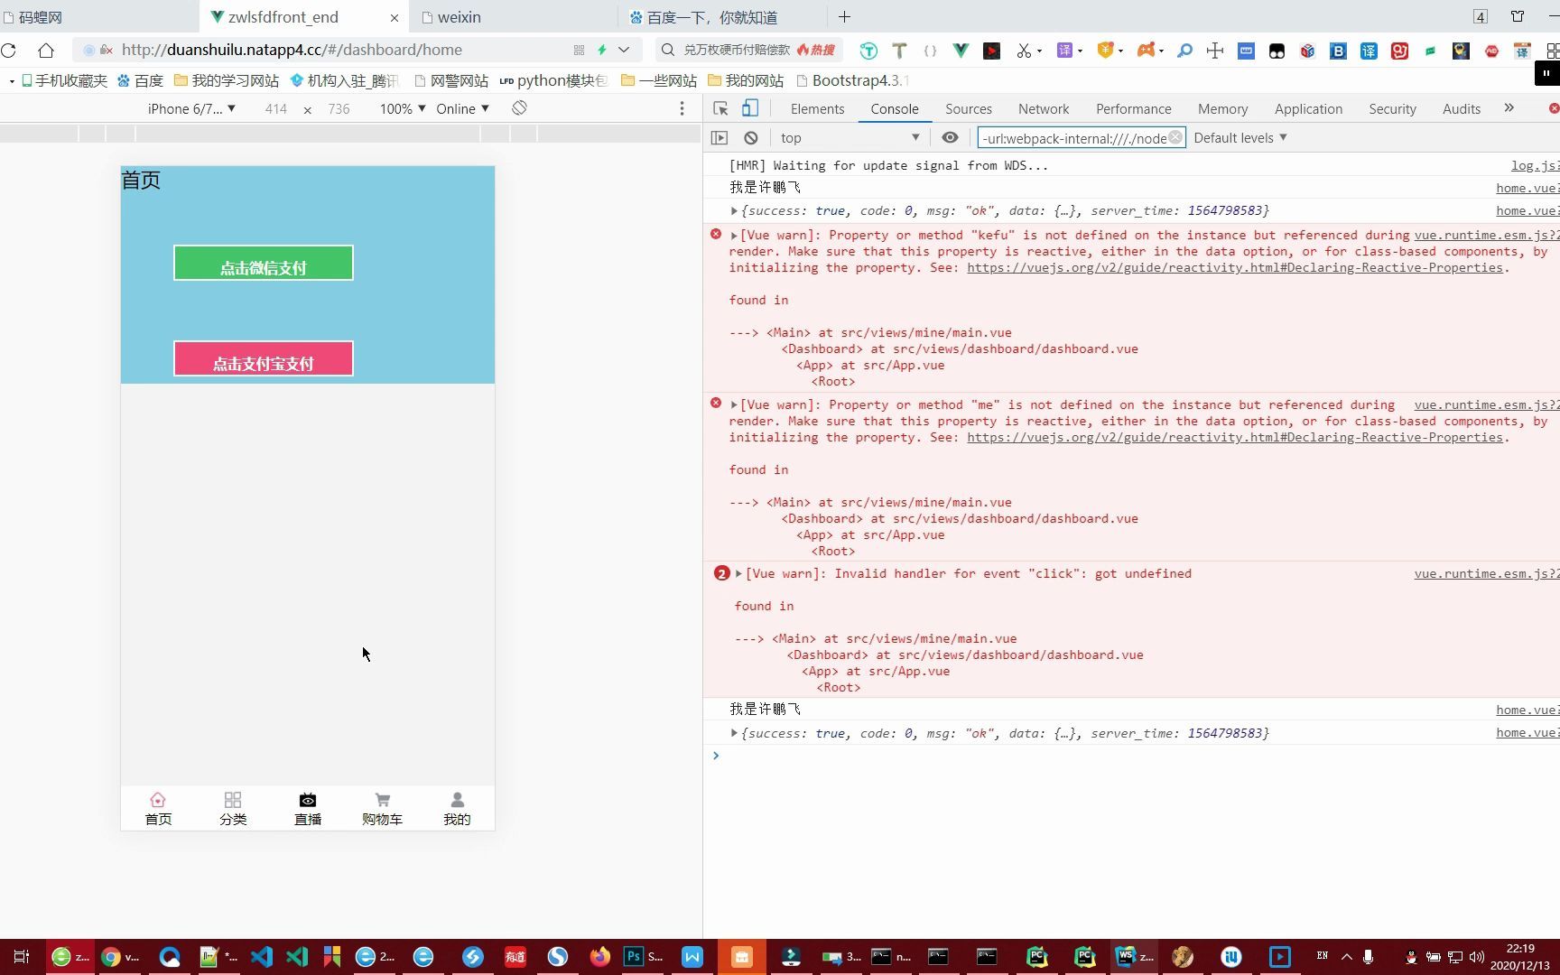Open the Vue reactivity guide link
The height and width of the screenshot is (975, 1560).
click(1234, 267)
